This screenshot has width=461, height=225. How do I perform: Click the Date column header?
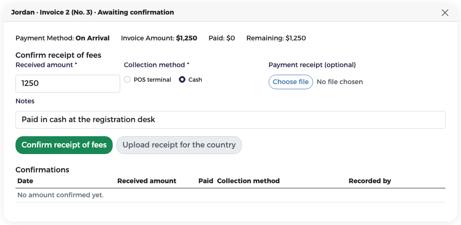click(x=25, y=181)
